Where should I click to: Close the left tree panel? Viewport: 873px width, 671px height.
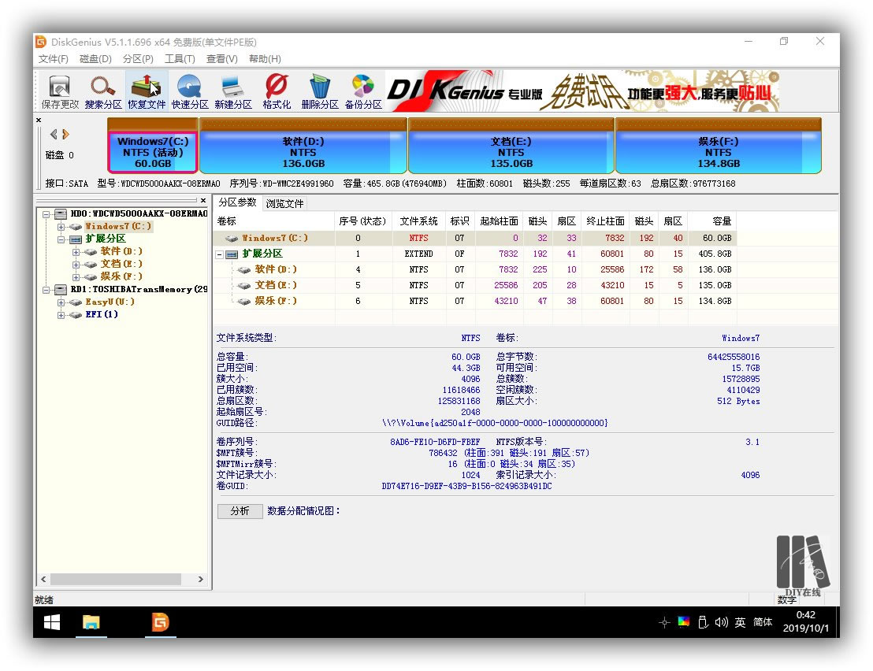203,200
